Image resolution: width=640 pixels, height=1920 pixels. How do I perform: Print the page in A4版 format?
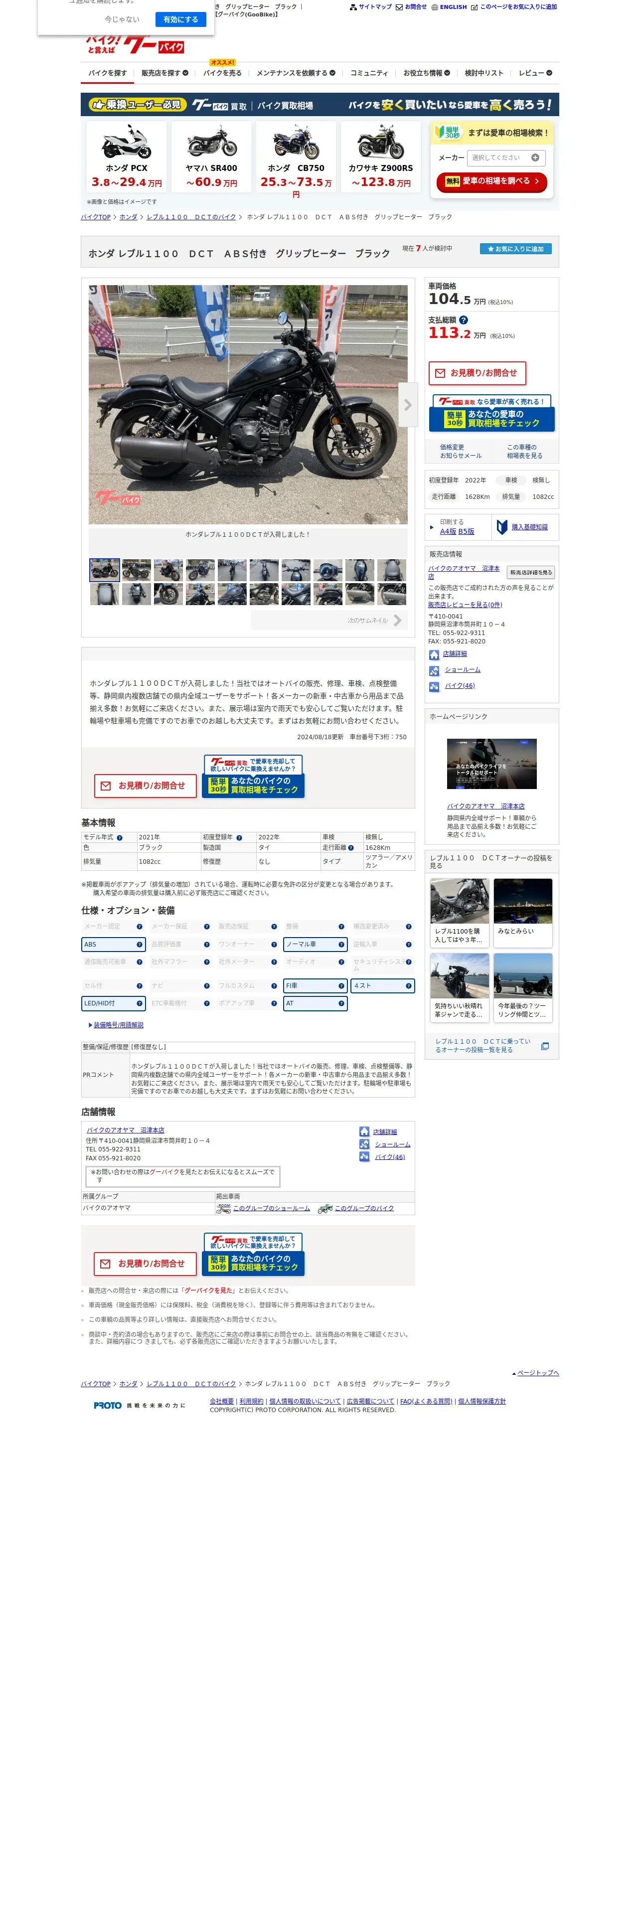pos(448,531)
